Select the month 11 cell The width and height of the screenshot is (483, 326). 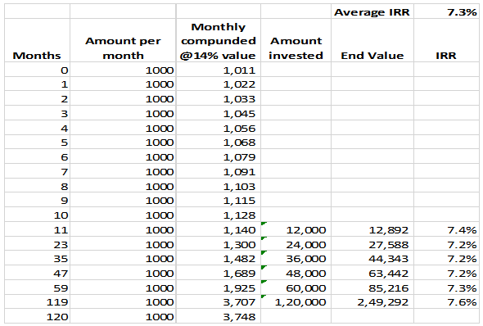(38, 229)
